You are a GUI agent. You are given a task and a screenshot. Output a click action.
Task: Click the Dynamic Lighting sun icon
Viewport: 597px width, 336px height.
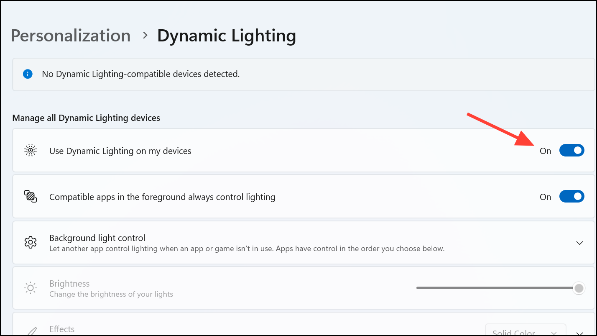[x=30, y=151]
